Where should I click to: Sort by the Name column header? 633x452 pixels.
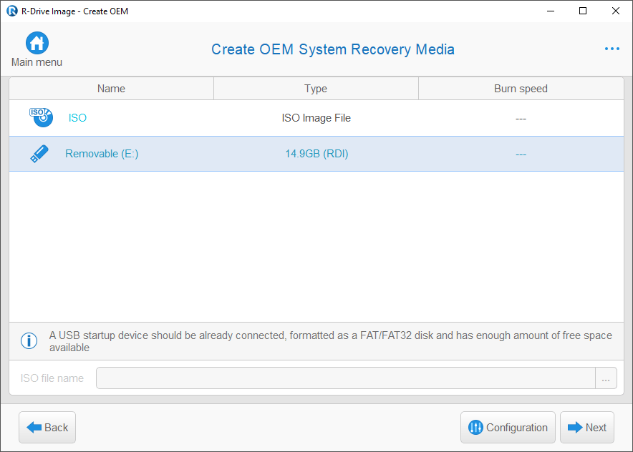[x=112, y=89]
